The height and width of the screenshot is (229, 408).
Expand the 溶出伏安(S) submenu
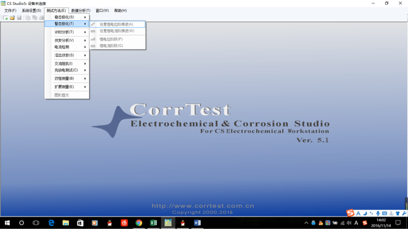pos(67,55)
